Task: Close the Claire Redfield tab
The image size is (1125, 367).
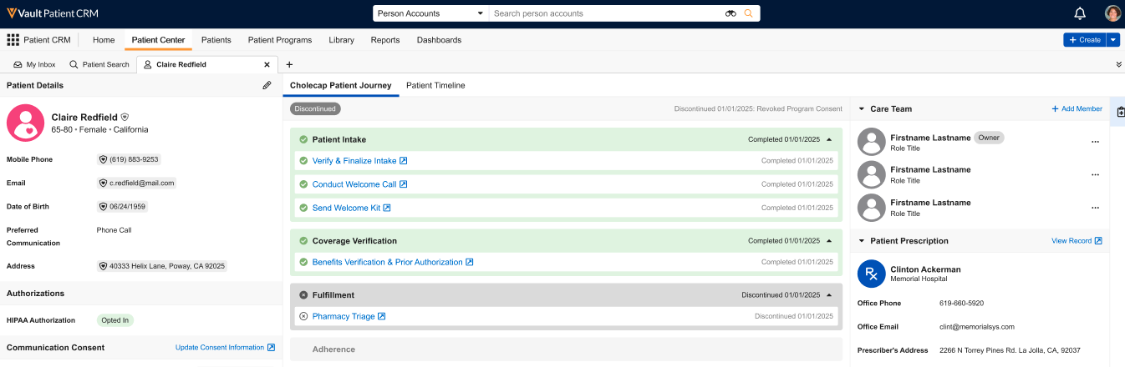Action: [x=267, y=64]
